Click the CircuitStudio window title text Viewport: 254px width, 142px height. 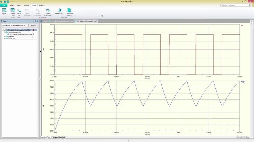127,2
